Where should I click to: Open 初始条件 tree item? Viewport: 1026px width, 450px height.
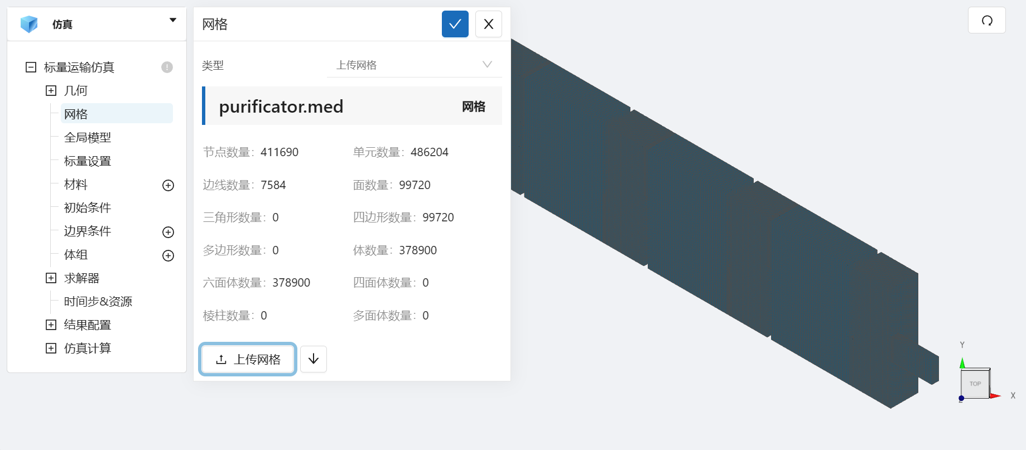[x=88, y=208]
